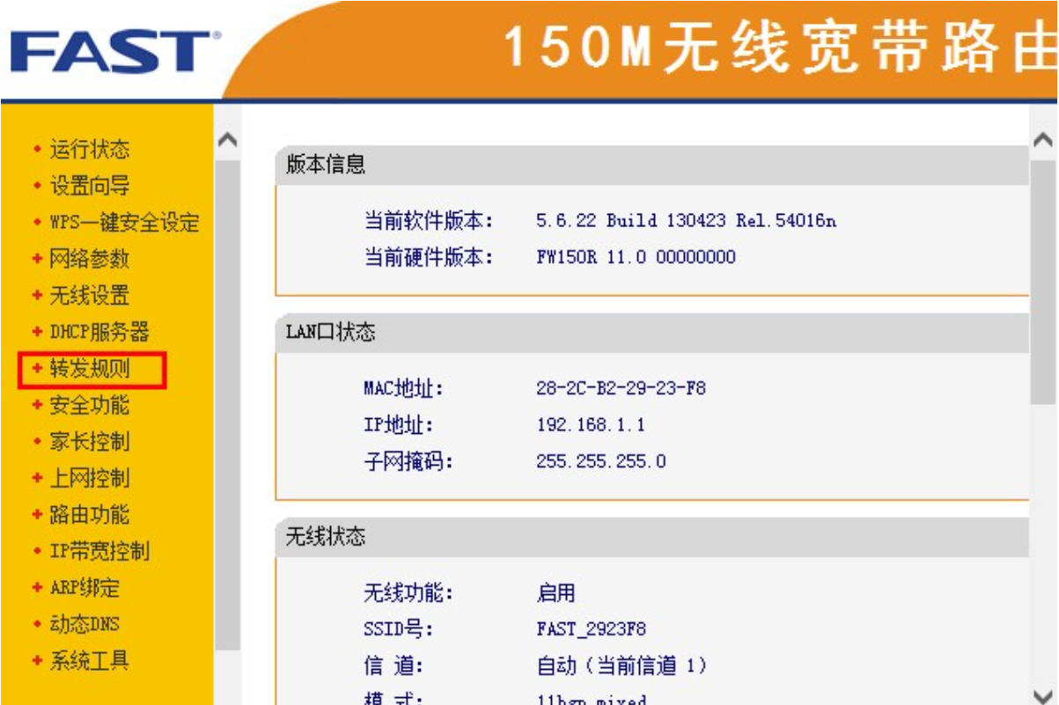Click the 启用 wireless status value

555,593
